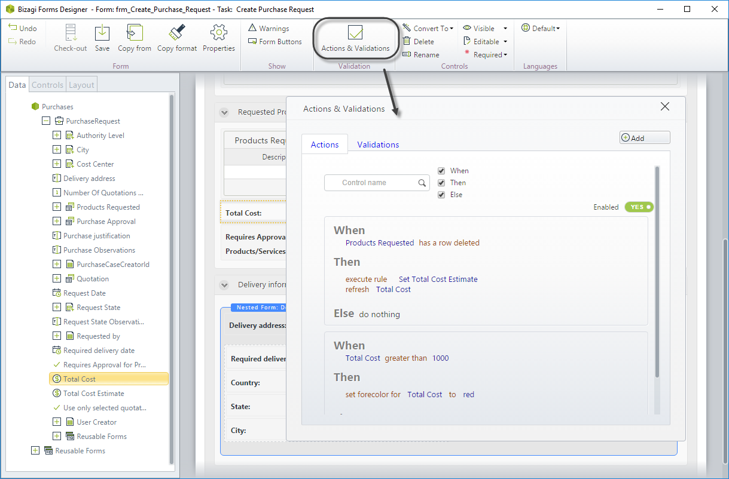Click Products Requested link in the When condition
Image resolution: width=729 pixels, height=479 pixels.
pyautogui.click(x=380, y=243)
